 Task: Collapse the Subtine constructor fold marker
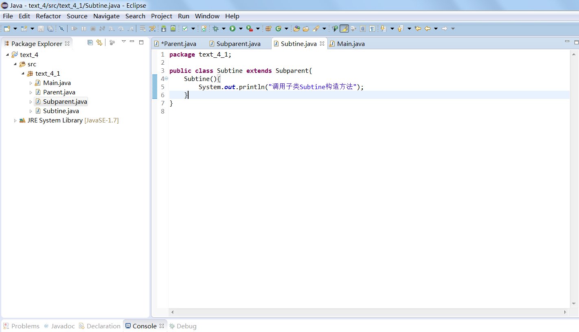click(x=166, y=79)
